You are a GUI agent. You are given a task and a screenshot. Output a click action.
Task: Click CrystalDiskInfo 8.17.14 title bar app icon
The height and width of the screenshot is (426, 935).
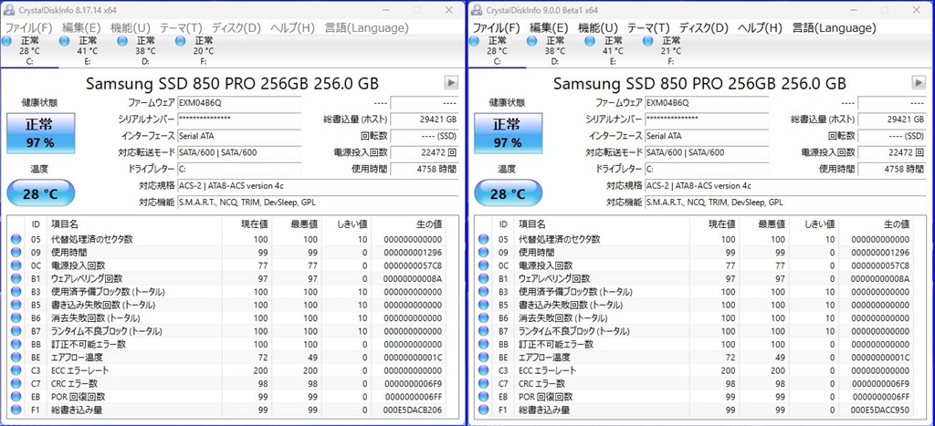click(9, 9)
